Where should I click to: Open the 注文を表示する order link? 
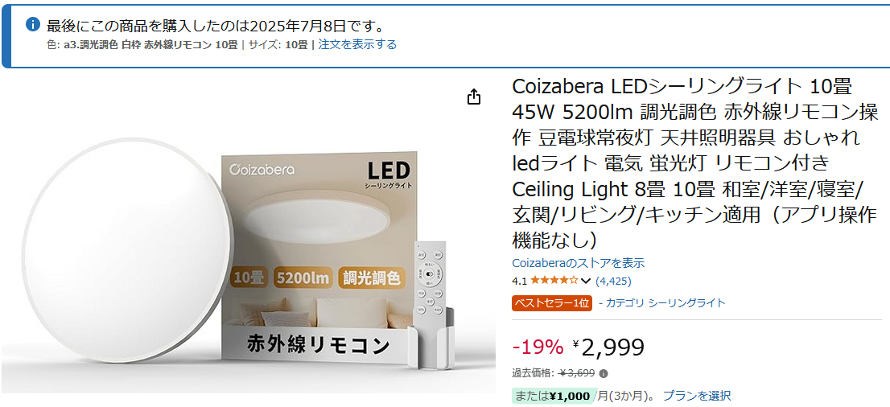(x=357, y=44)
